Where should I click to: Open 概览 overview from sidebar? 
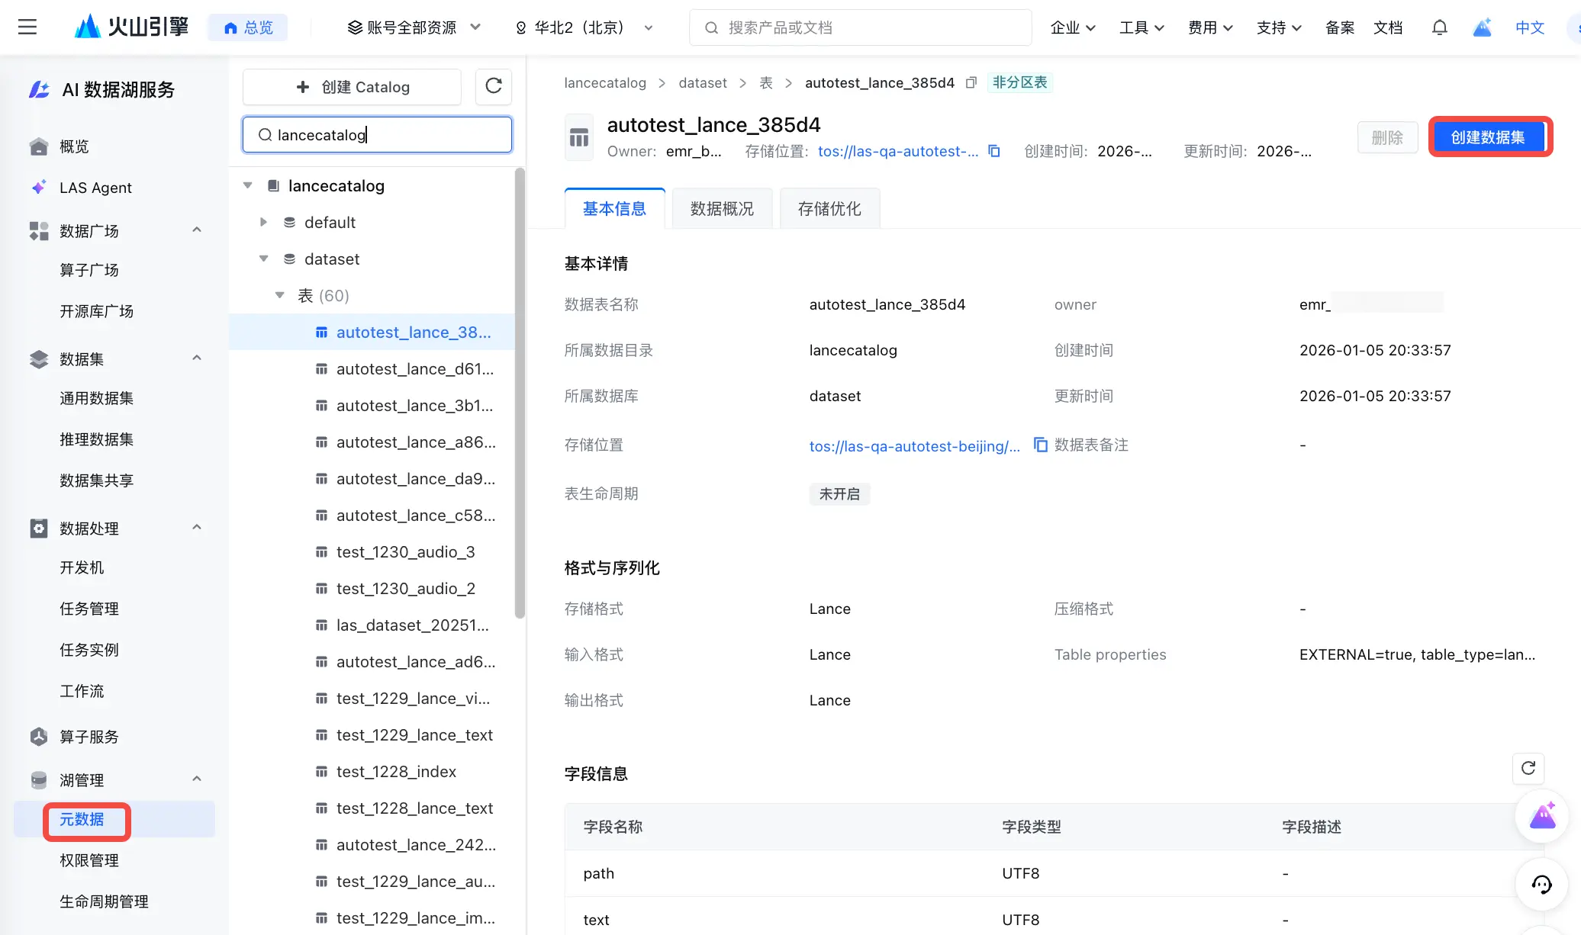pos(74,146)
